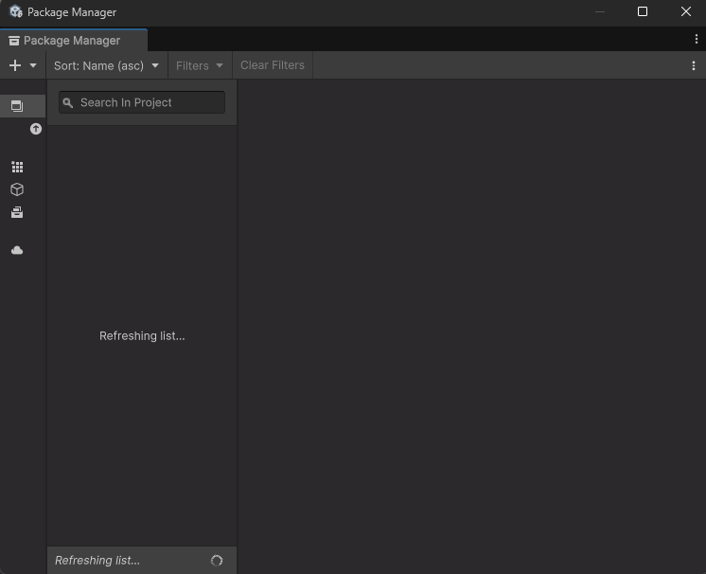This screenshot has width=706, height=574.
Task: Expand the Filters dropdown
Action: click(200, 65)
